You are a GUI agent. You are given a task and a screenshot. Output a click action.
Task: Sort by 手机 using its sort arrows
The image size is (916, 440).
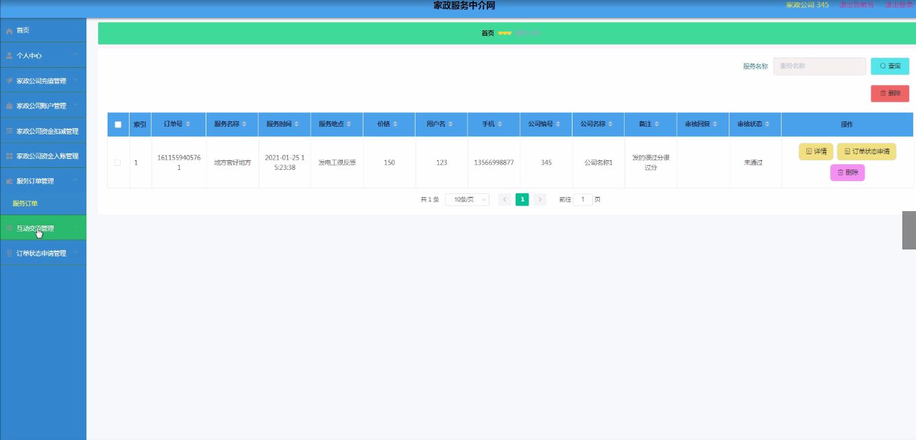[499, 124]
